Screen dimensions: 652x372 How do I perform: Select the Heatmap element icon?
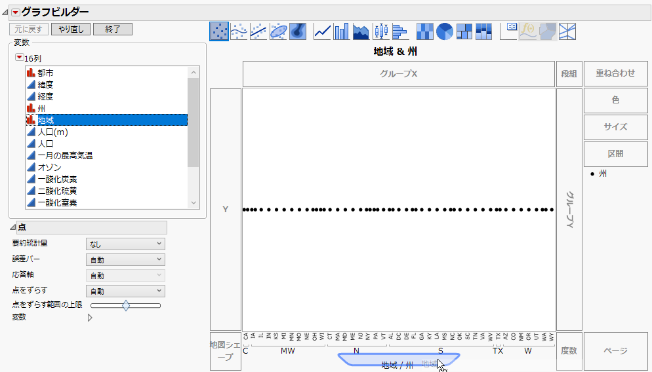tap(424, 31)
